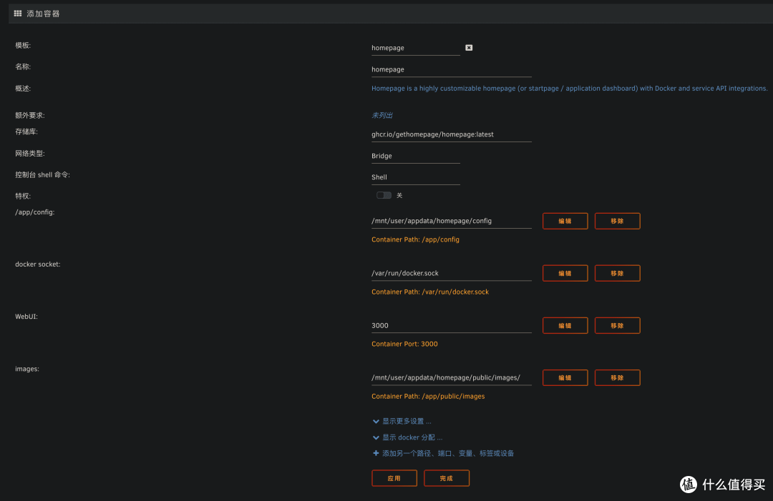Screen dimensions: 773x501
Task: Click the Container Path: /app/config text
Action: point(416,239)
